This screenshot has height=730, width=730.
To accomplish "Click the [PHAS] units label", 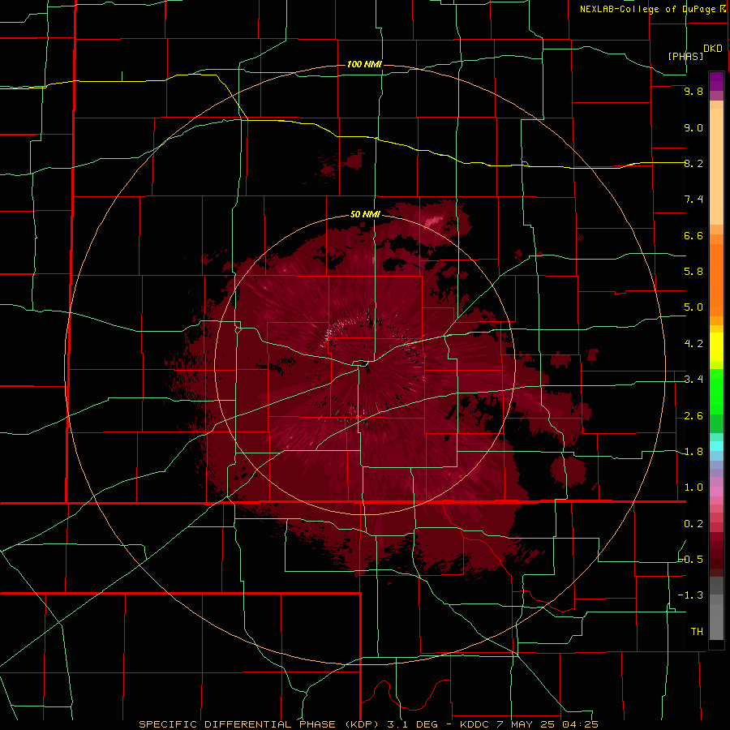I will [685, 57].
